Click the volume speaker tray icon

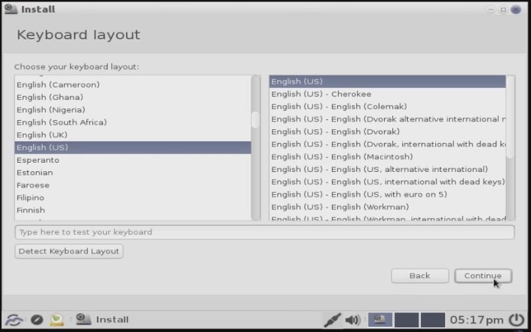(x=352, y=320)
